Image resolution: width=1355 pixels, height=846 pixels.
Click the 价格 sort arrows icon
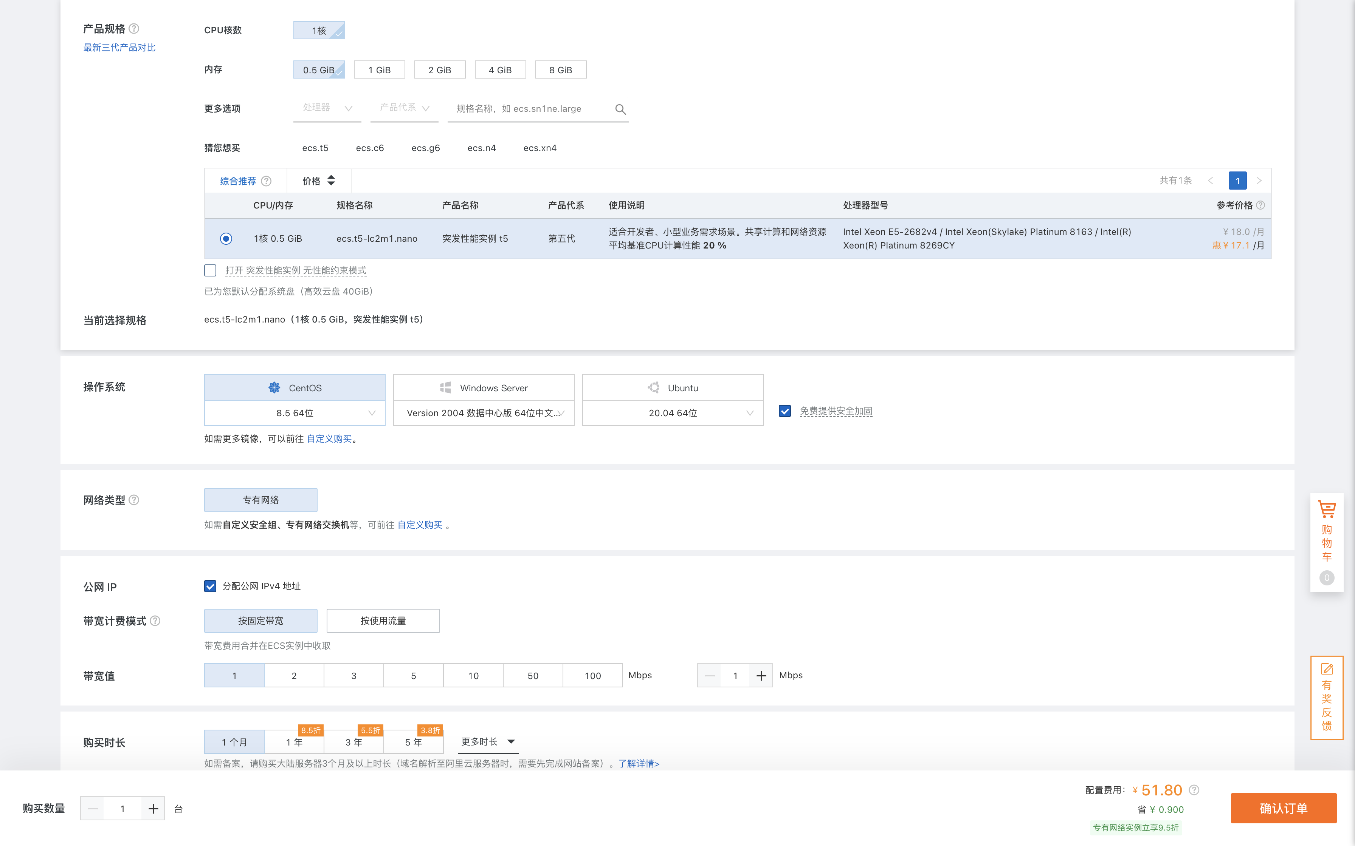coord(332,180)
